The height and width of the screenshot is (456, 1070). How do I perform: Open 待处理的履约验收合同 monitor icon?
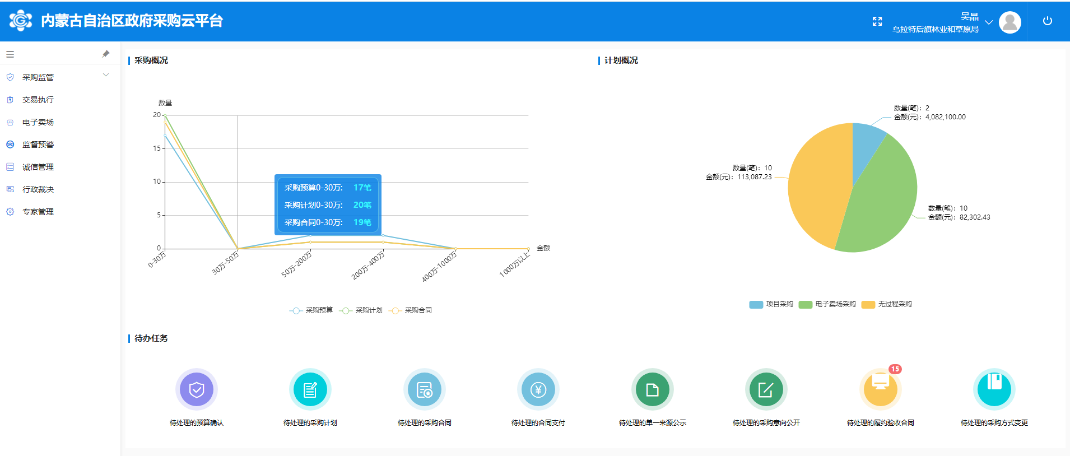point(881,389)
